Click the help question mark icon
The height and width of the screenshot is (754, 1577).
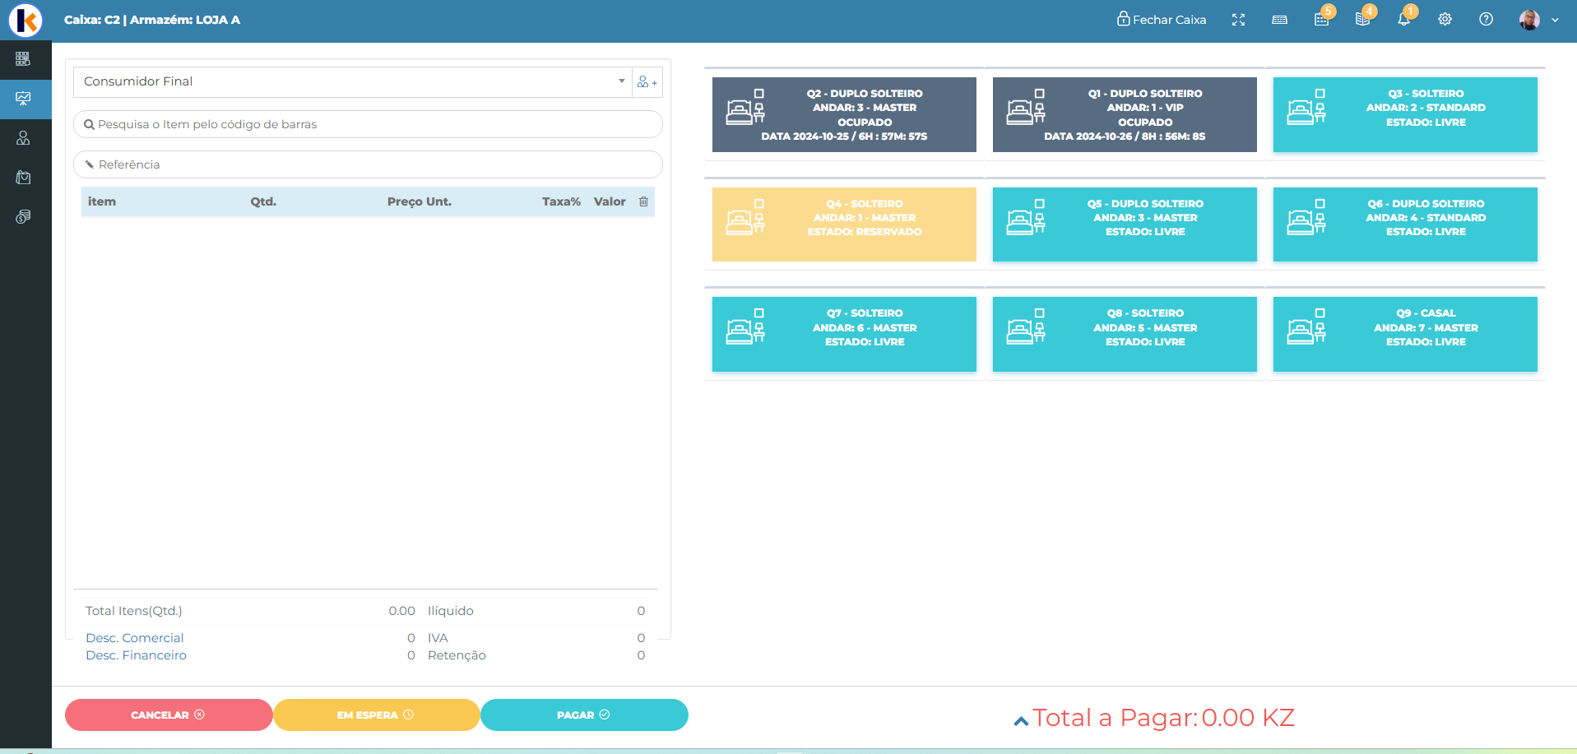[1486, 20]
